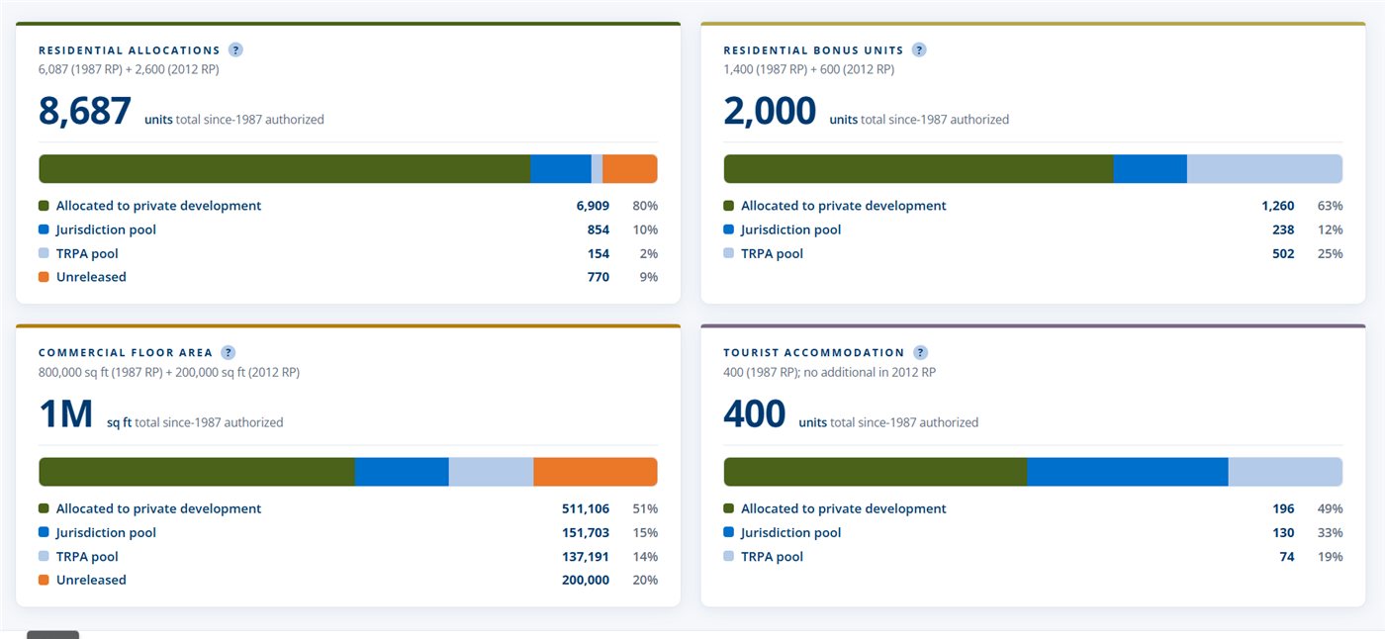Select the orange Unreleased bar segment in Residential Allocations

pos(630,169)
